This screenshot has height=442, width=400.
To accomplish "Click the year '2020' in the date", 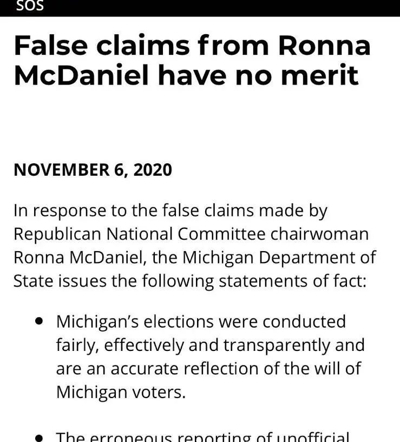I will 153,170.
